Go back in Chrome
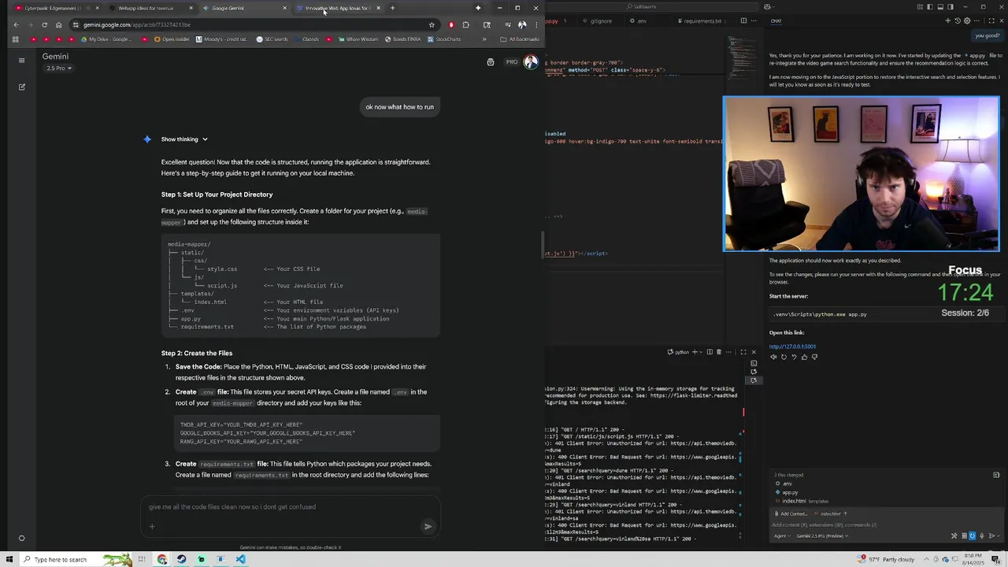The height and width of the screenshot is (567, 1008). tap(16, 24)
